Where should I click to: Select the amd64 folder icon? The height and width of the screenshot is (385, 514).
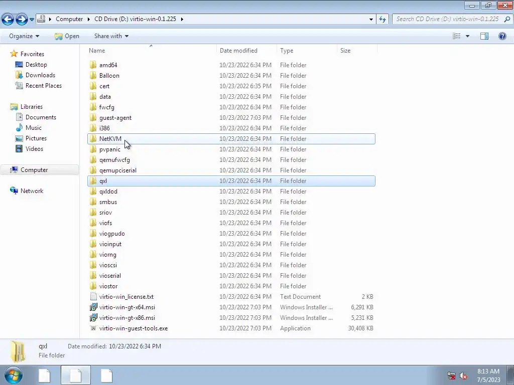click(x=93, y=65)
